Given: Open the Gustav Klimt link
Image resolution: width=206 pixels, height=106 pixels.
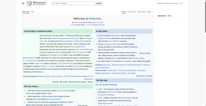Looking at the screenshot, I should click(x=62, y=91).
